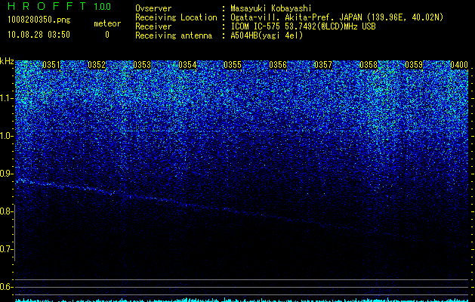The width and height of the screenshot is (475, 302).
Task: Click the Receiving antenna label
Action: tap(174, 35)
